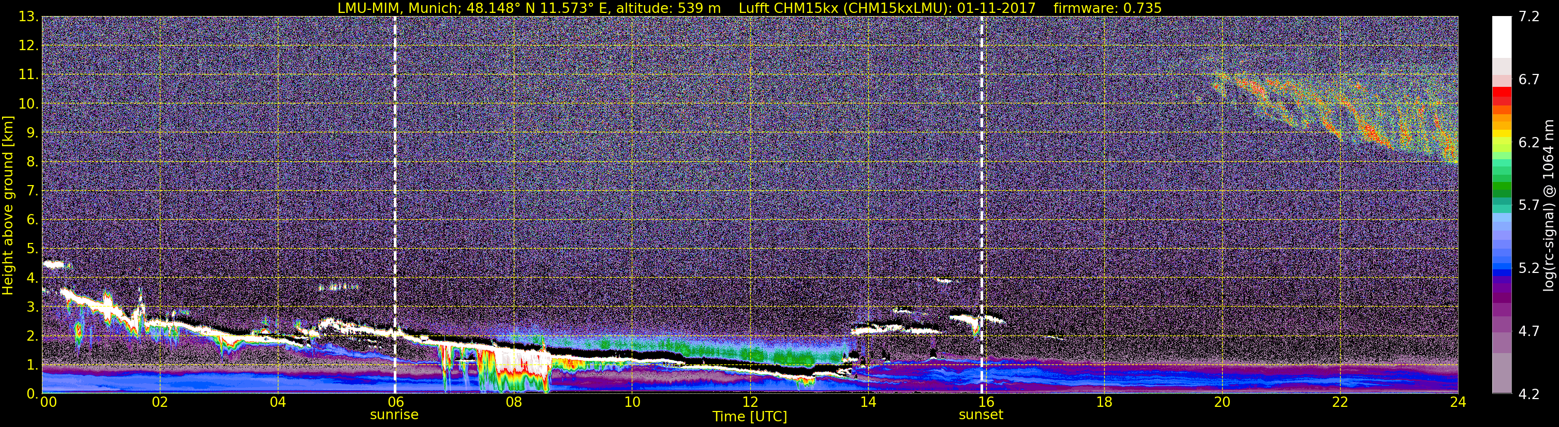Click the 00 tick label on the time axis
The width and height of the screenshot is (1559, 427).
point(49,402)
